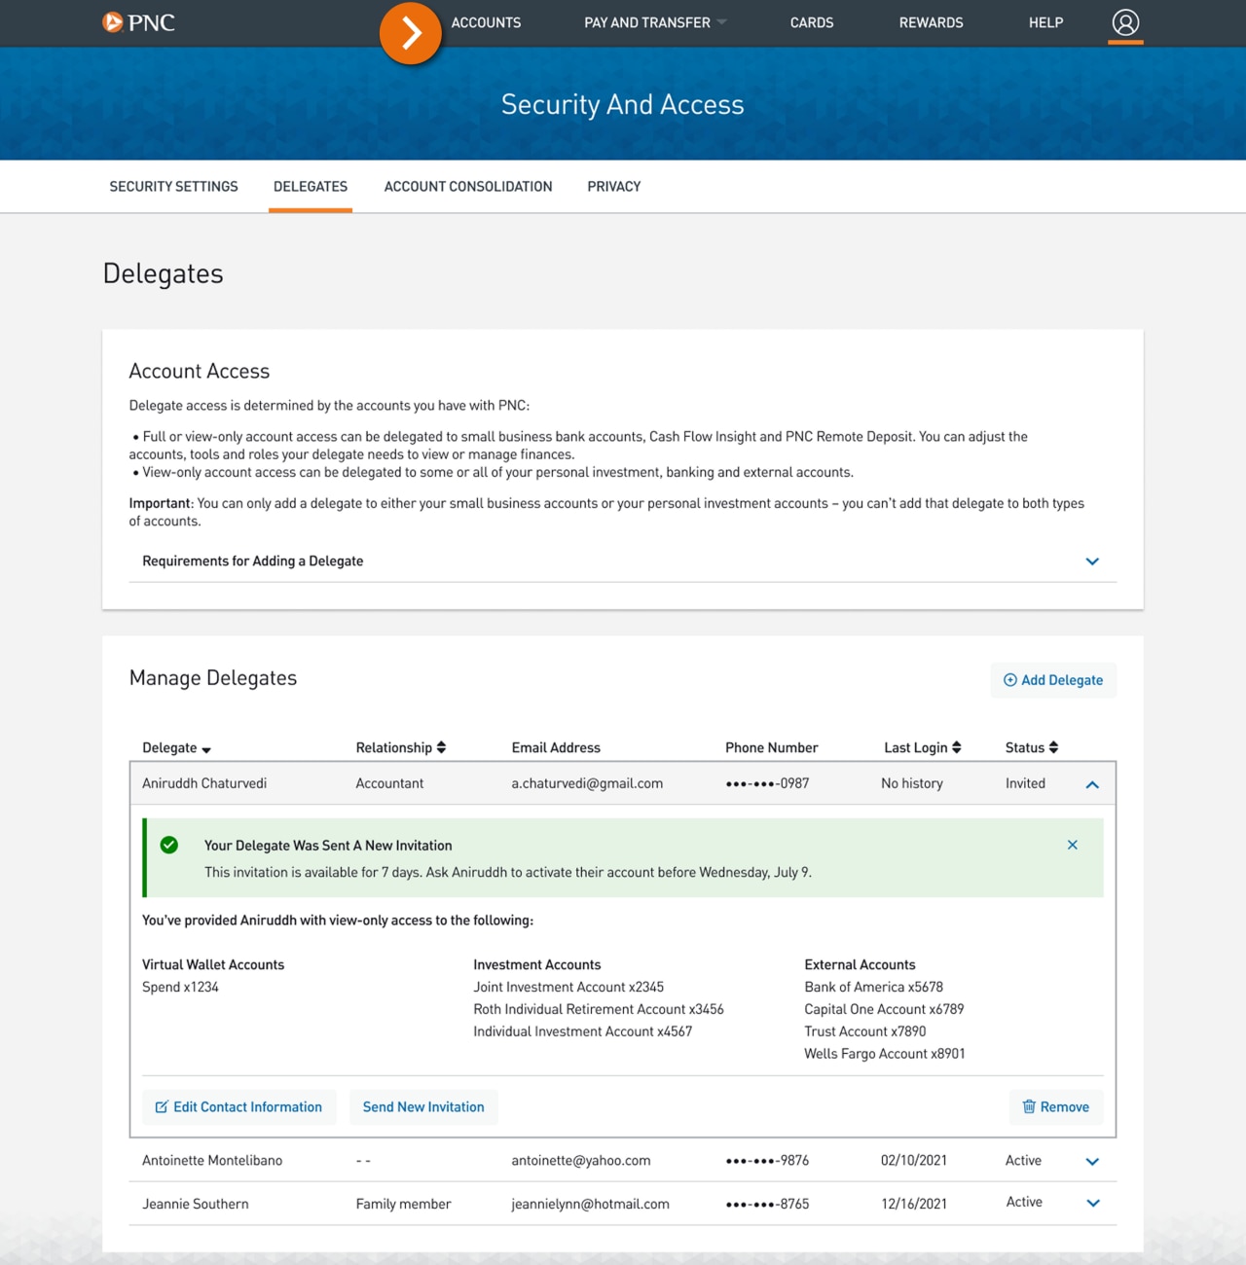Click the trash icon on Remove button
This screenshot has height=1265, width=1246.
click(x=1030, y=1106)
